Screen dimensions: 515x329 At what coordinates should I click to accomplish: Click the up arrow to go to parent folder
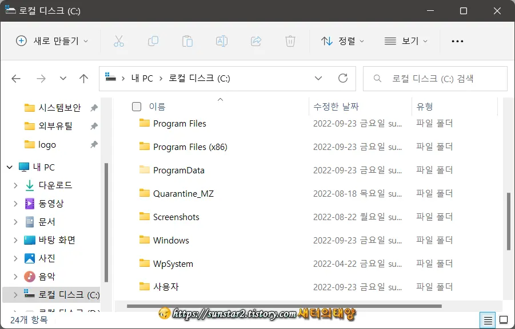83,78
